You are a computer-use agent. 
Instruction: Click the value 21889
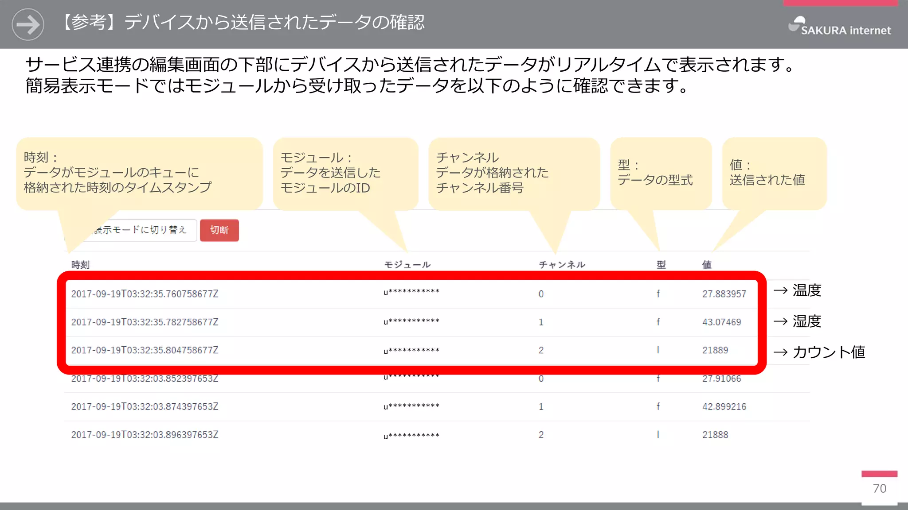pyautogui.click(x=715, y=350)
